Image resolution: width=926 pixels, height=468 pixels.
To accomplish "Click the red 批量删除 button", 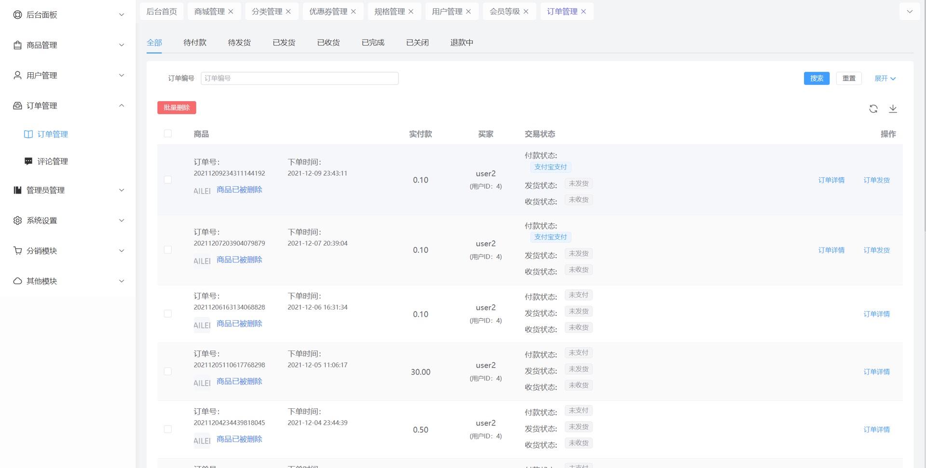I will pyautogui.click(x=177, y=108).
